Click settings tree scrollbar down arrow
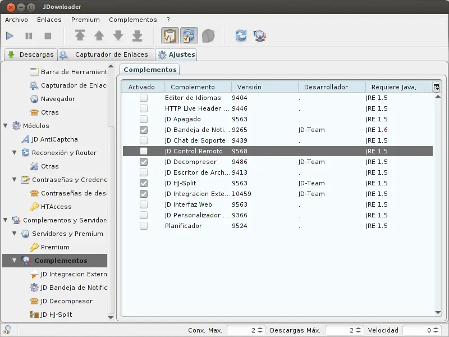Image resolution: width=449 pixels, height=337 pixels. point(111,317)
